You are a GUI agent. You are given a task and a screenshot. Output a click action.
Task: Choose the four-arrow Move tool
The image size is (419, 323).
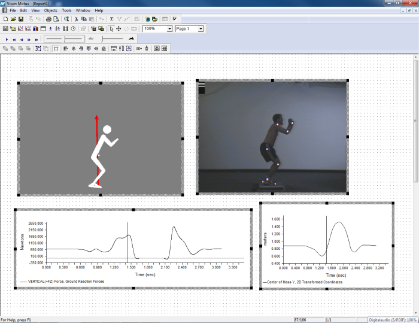click(x=119, y=29)
